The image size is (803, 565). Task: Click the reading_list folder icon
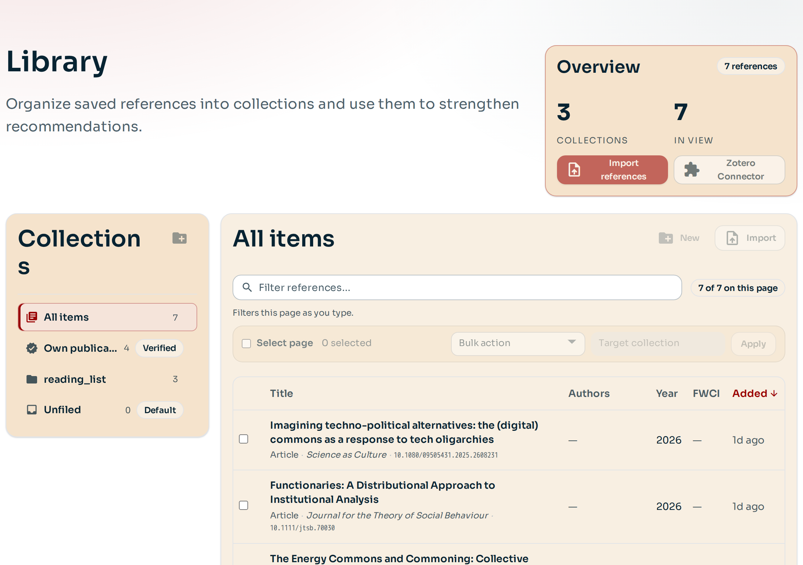[x=32, y=379]
